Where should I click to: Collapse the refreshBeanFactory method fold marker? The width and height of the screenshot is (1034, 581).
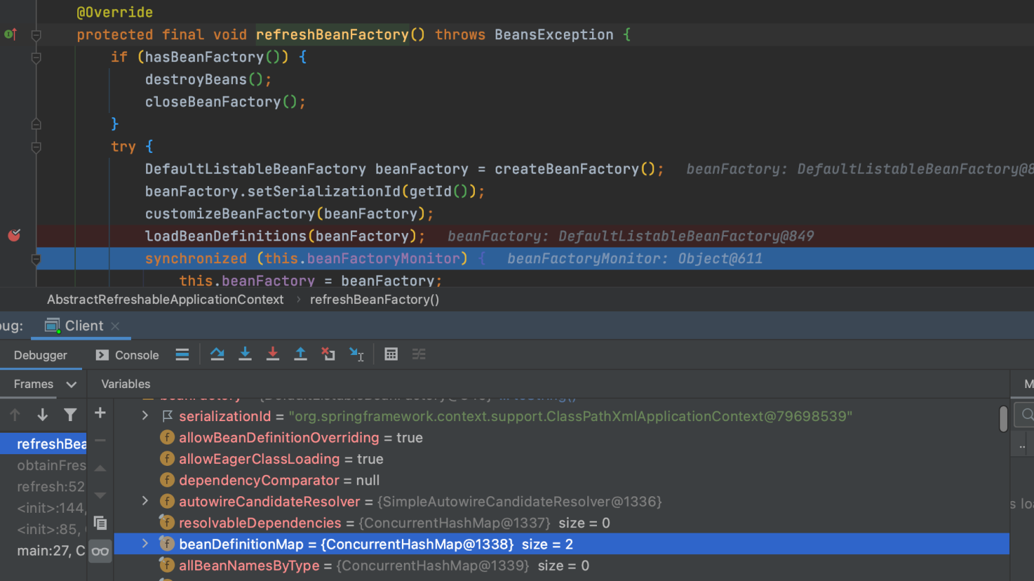click(x=36, y=34)
